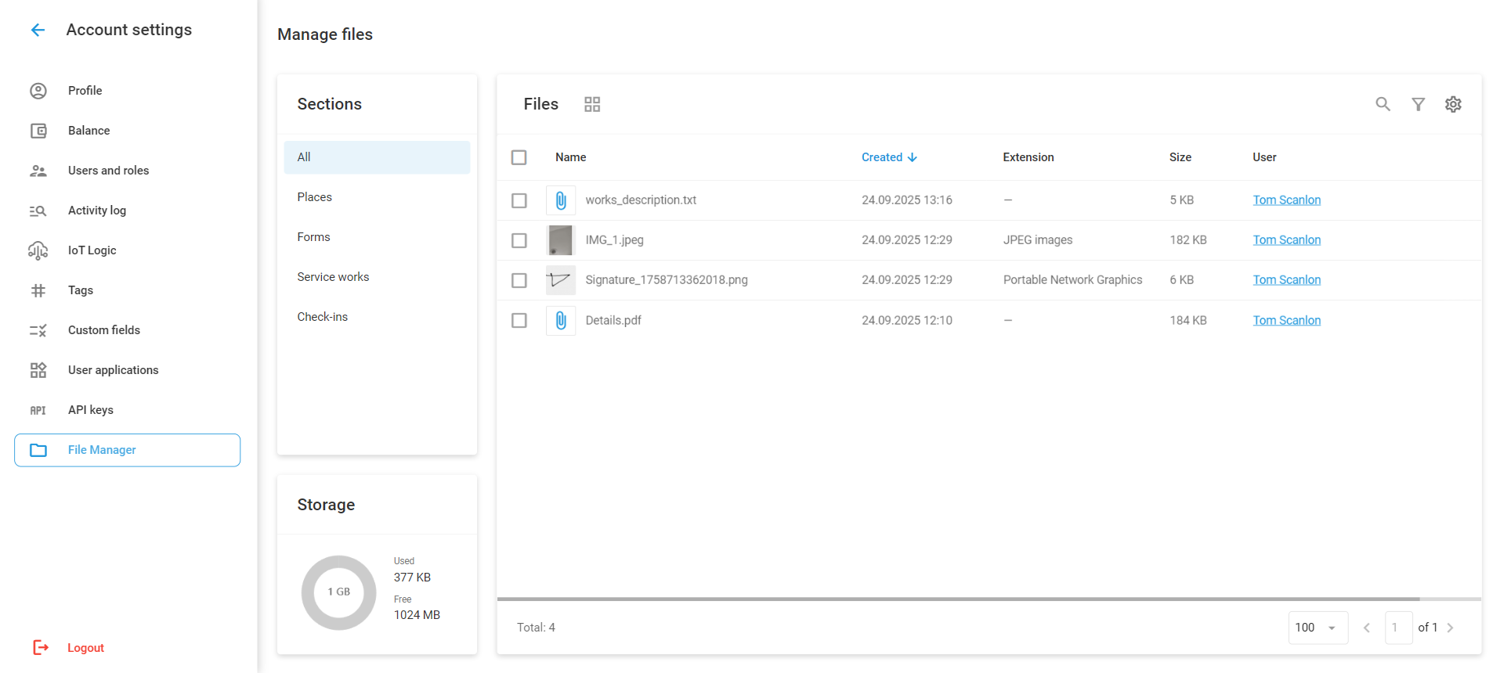Switch Files to grid view
This screenshot has width=1500, height=673.
(x=592, y=104)
